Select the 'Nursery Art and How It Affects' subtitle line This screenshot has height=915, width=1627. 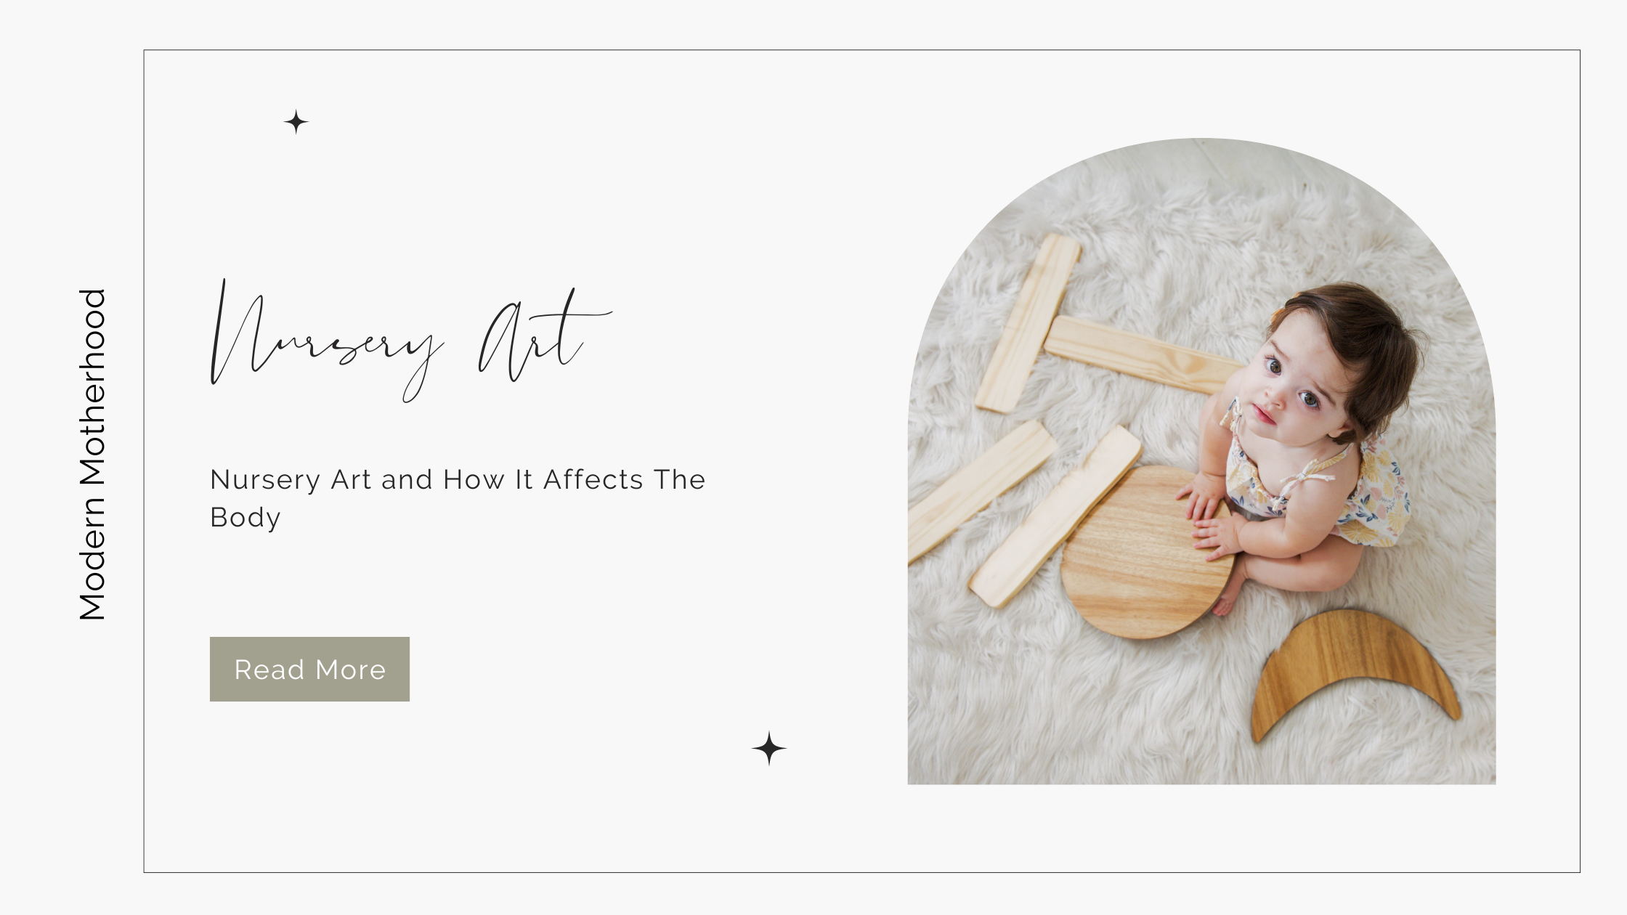coord(458,479)
